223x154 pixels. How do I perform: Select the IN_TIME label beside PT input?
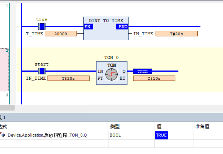(36, 78)
